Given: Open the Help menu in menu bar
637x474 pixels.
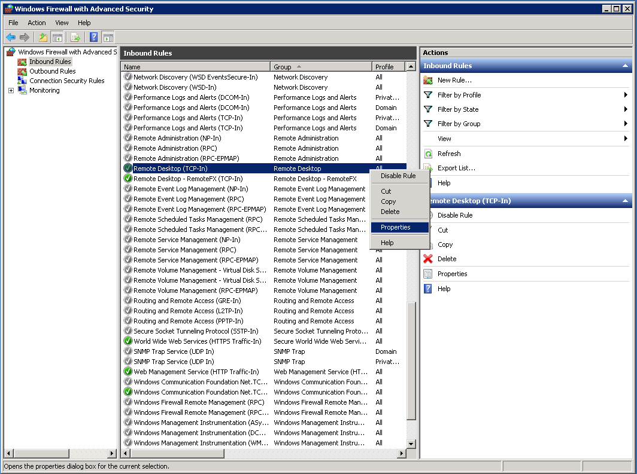Looking at the screenshot, I should tap(84, 23).
